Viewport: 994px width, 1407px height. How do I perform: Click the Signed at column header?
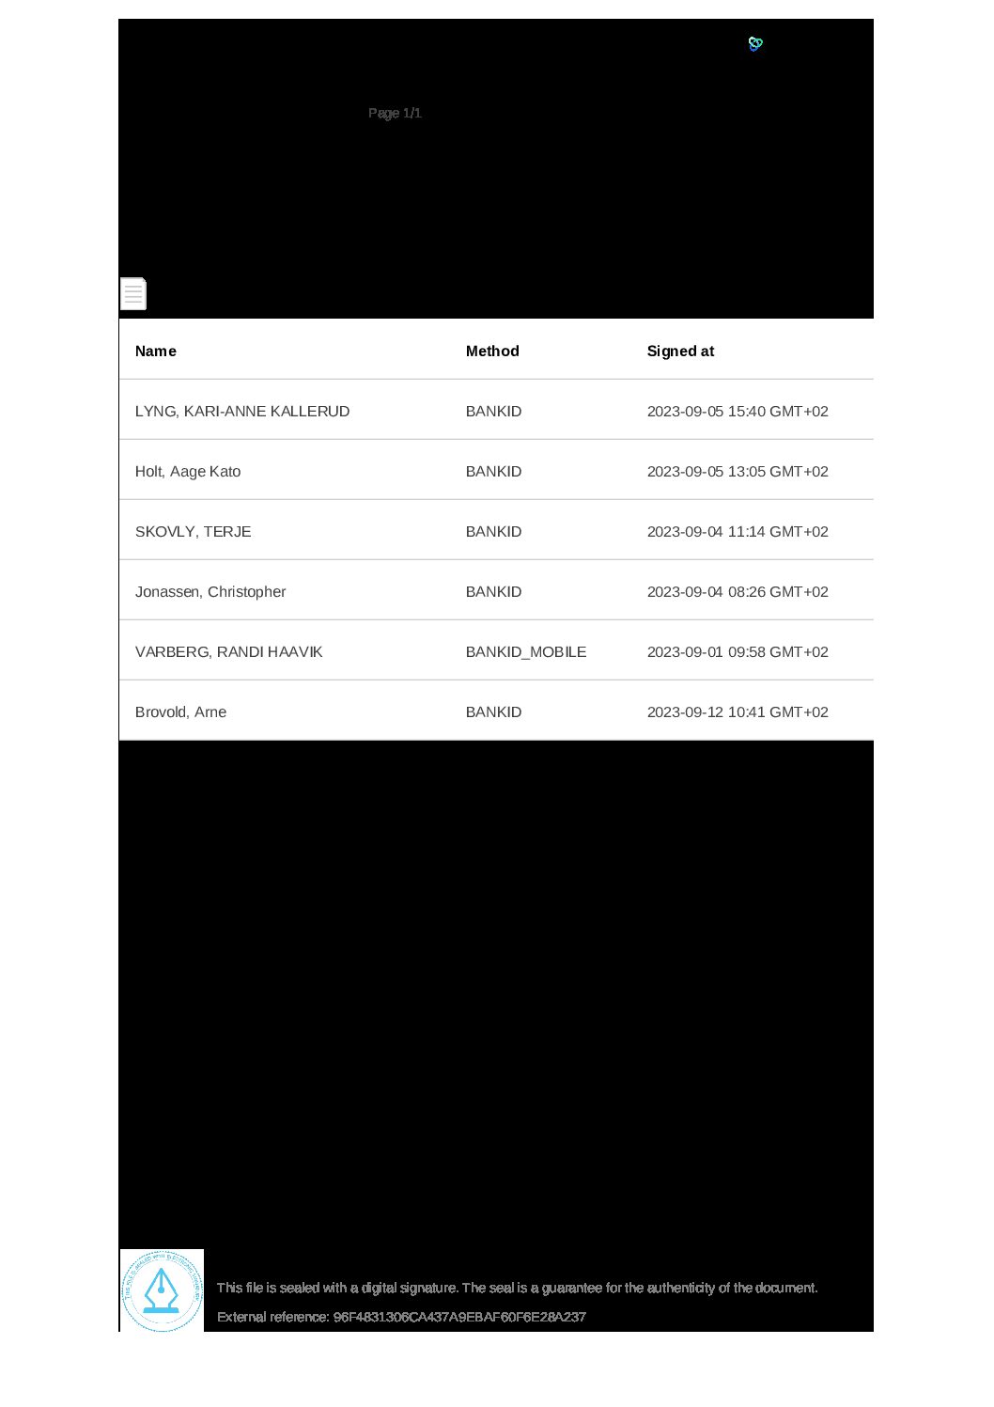pyautogui.click(x=680, y=352)
